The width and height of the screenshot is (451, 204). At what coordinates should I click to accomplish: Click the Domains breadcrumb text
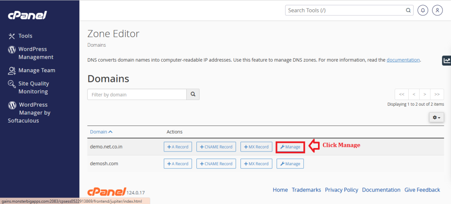click(96, 45)
